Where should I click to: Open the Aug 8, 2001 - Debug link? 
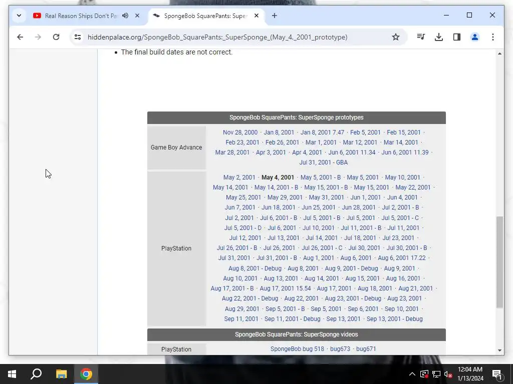(255, 268)
